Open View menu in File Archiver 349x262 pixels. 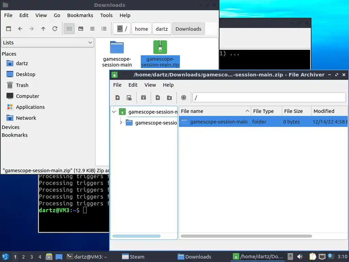pos(150,85)
